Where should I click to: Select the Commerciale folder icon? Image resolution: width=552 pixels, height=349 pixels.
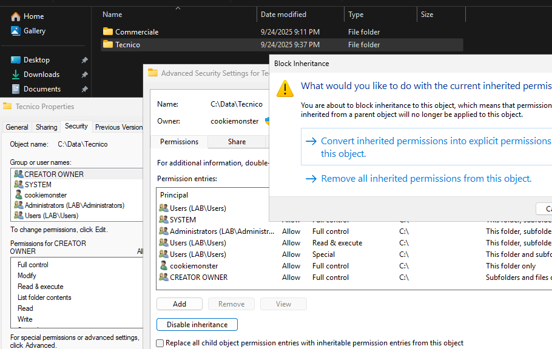pos(108,32)
